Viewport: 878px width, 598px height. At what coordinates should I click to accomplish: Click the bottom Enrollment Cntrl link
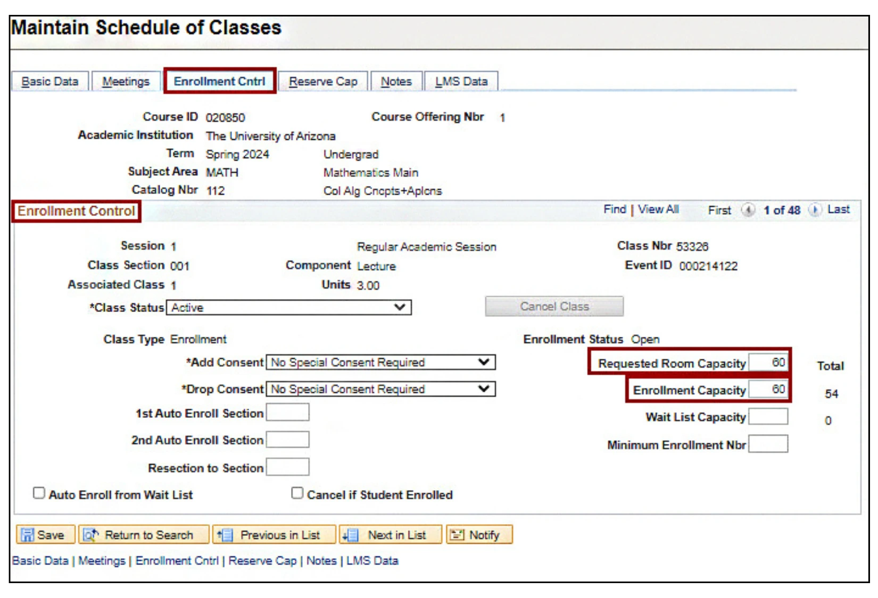177,561
